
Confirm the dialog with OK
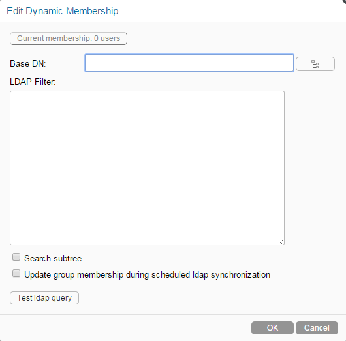(x=272, y=328)
